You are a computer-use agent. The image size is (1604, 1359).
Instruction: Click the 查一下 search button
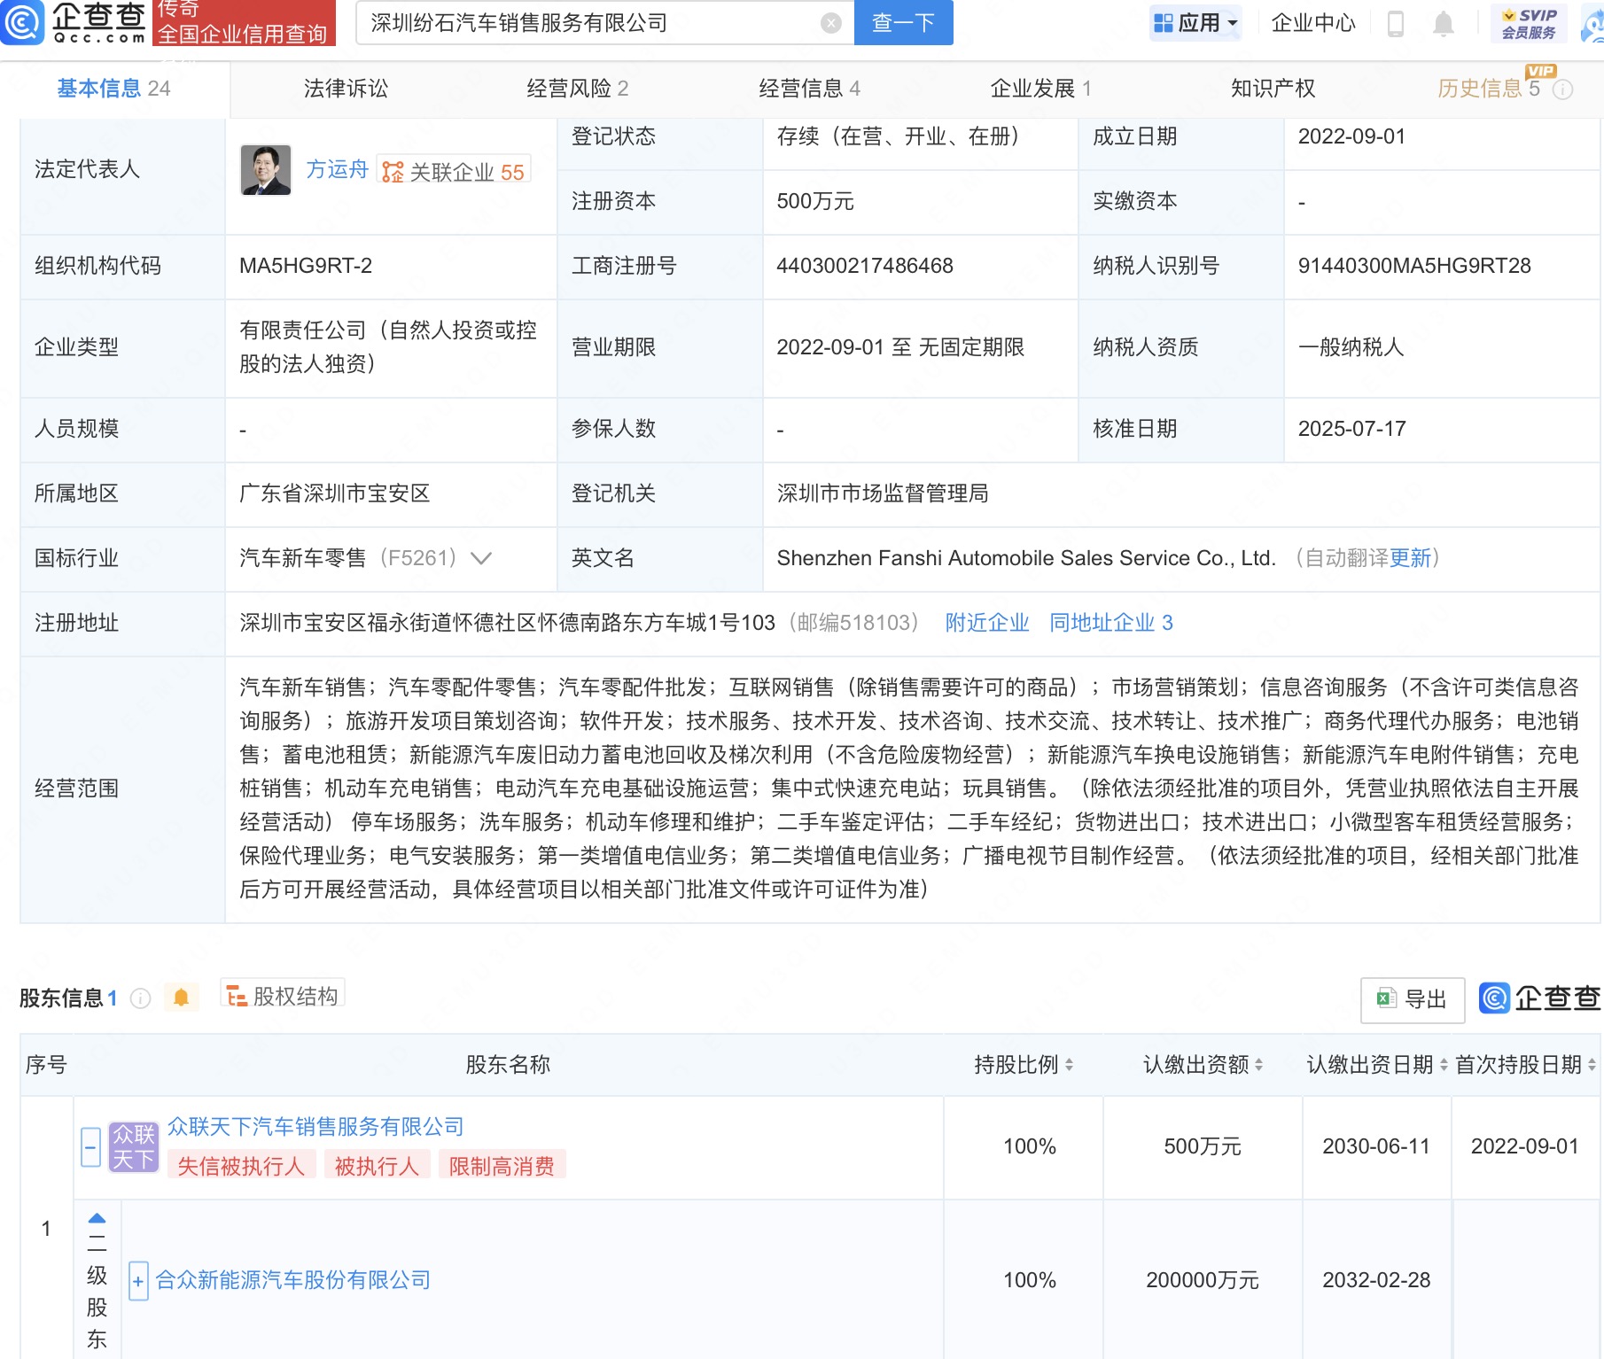click(903, 23)
